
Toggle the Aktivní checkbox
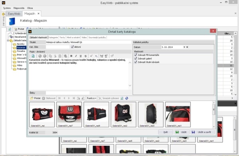click(x=72, y=47)
